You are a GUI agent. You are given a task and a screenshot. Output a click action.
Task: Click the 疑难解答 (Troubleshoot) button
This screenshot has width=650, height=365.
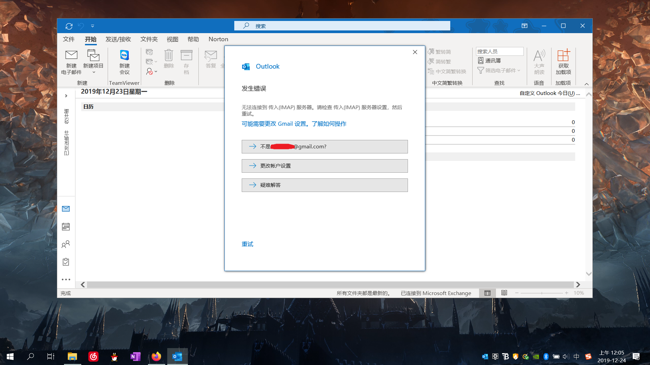pos(325,185)
